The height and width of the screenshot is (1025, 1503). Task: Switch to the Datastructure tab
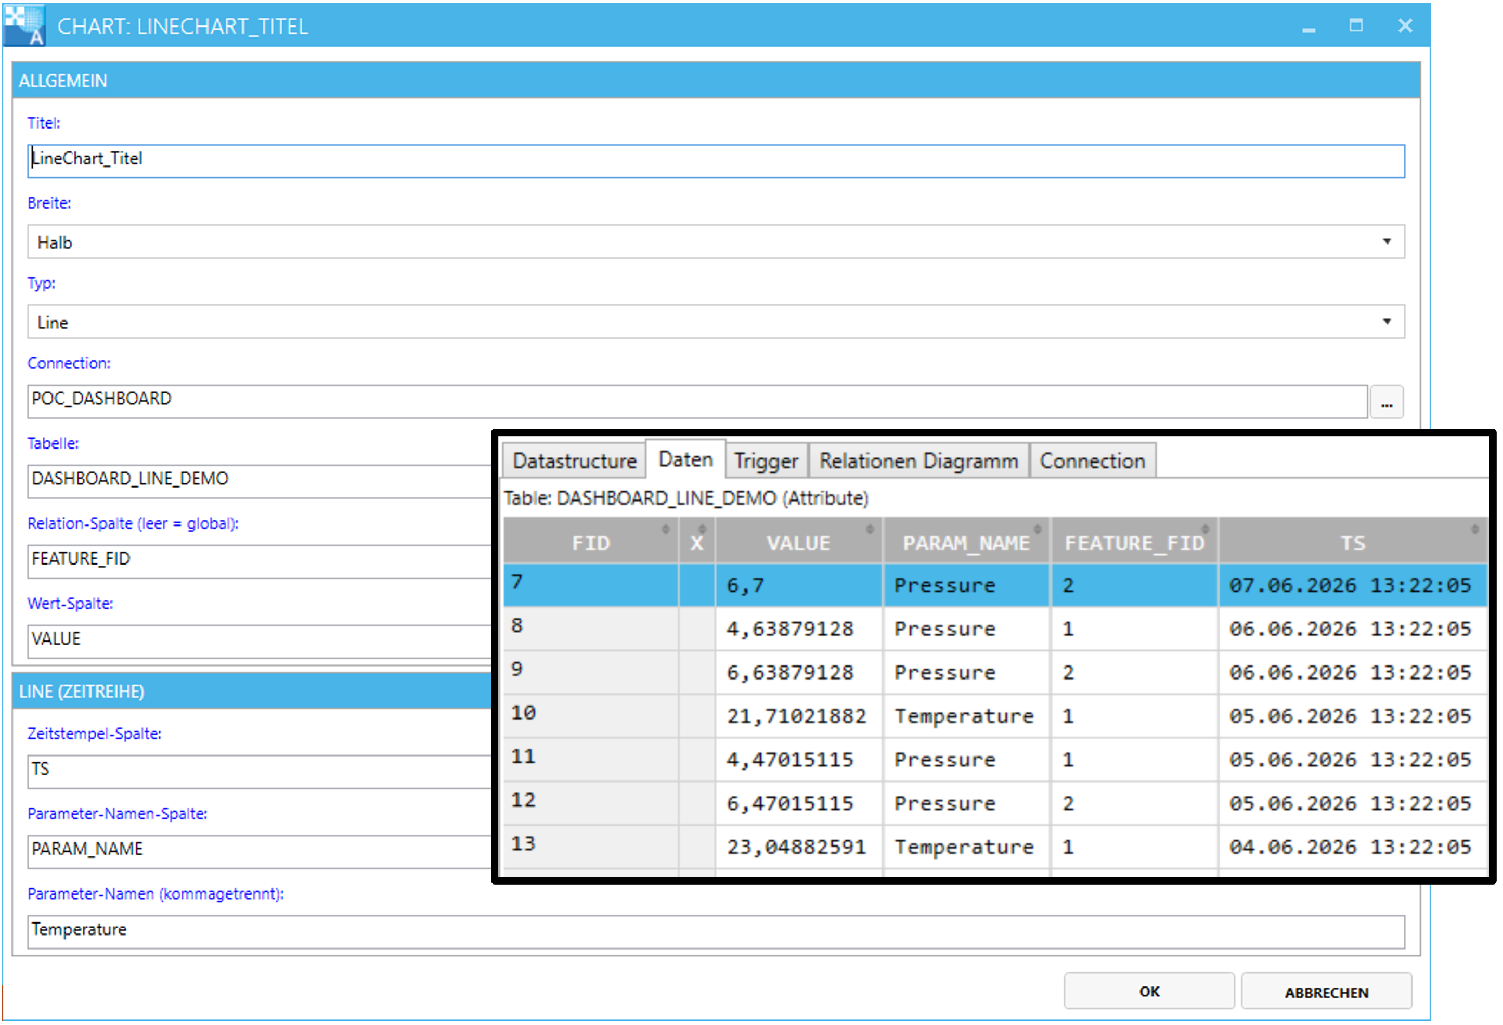(x=574, y=461)
